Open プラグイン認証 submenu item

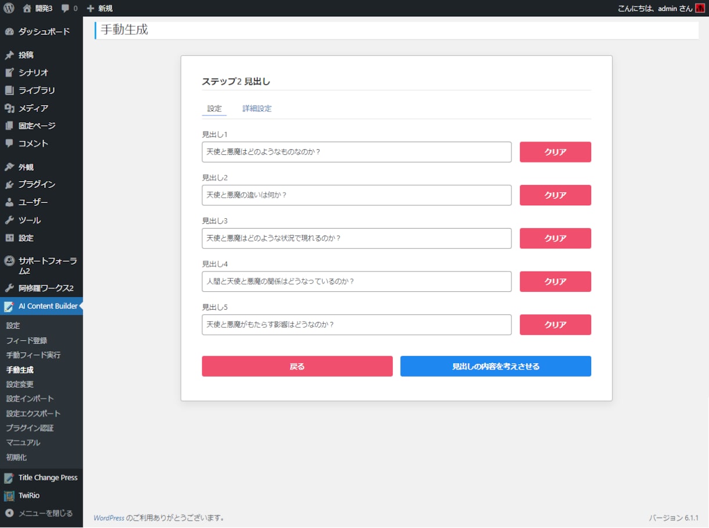tap(30, 428)
